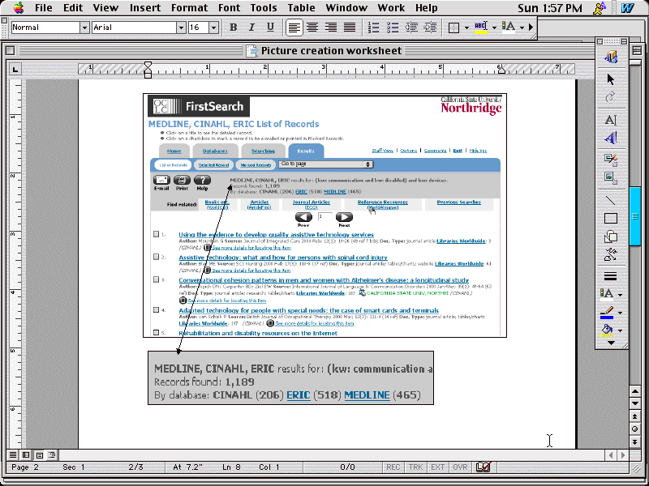649x486 pixels.
Task: Expand the formatting toolbar Font Color dropdown
Action: (522, 28)
